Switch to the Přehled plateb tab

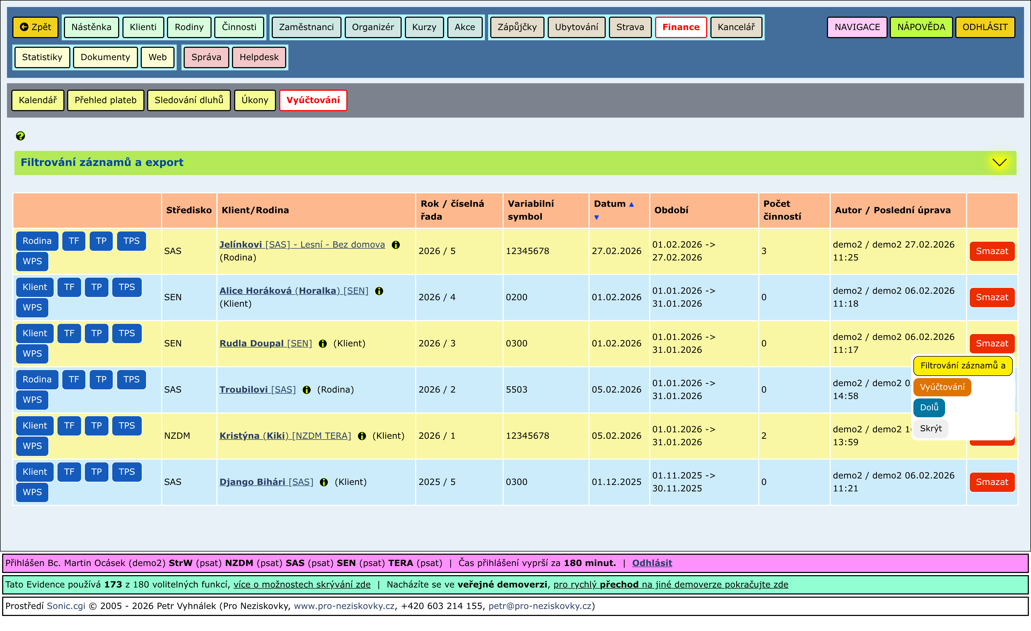(x=106, y=100)
